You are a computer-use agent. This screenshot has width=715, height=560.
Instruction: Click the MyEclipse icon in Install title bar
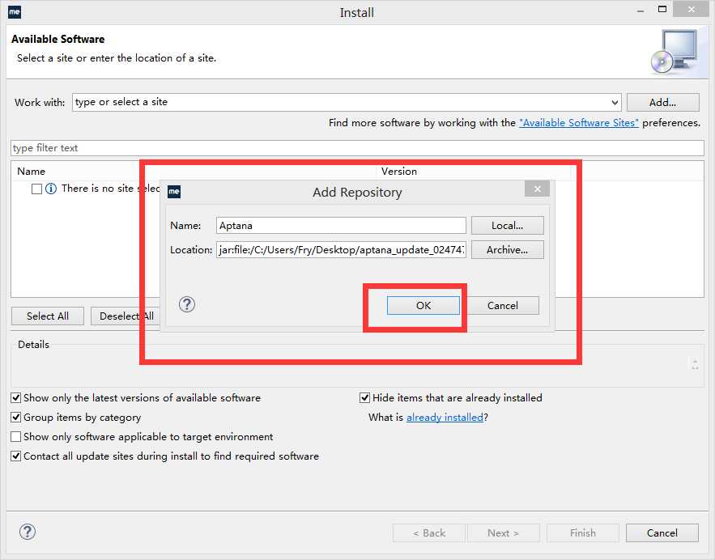(x=15, y=12)
